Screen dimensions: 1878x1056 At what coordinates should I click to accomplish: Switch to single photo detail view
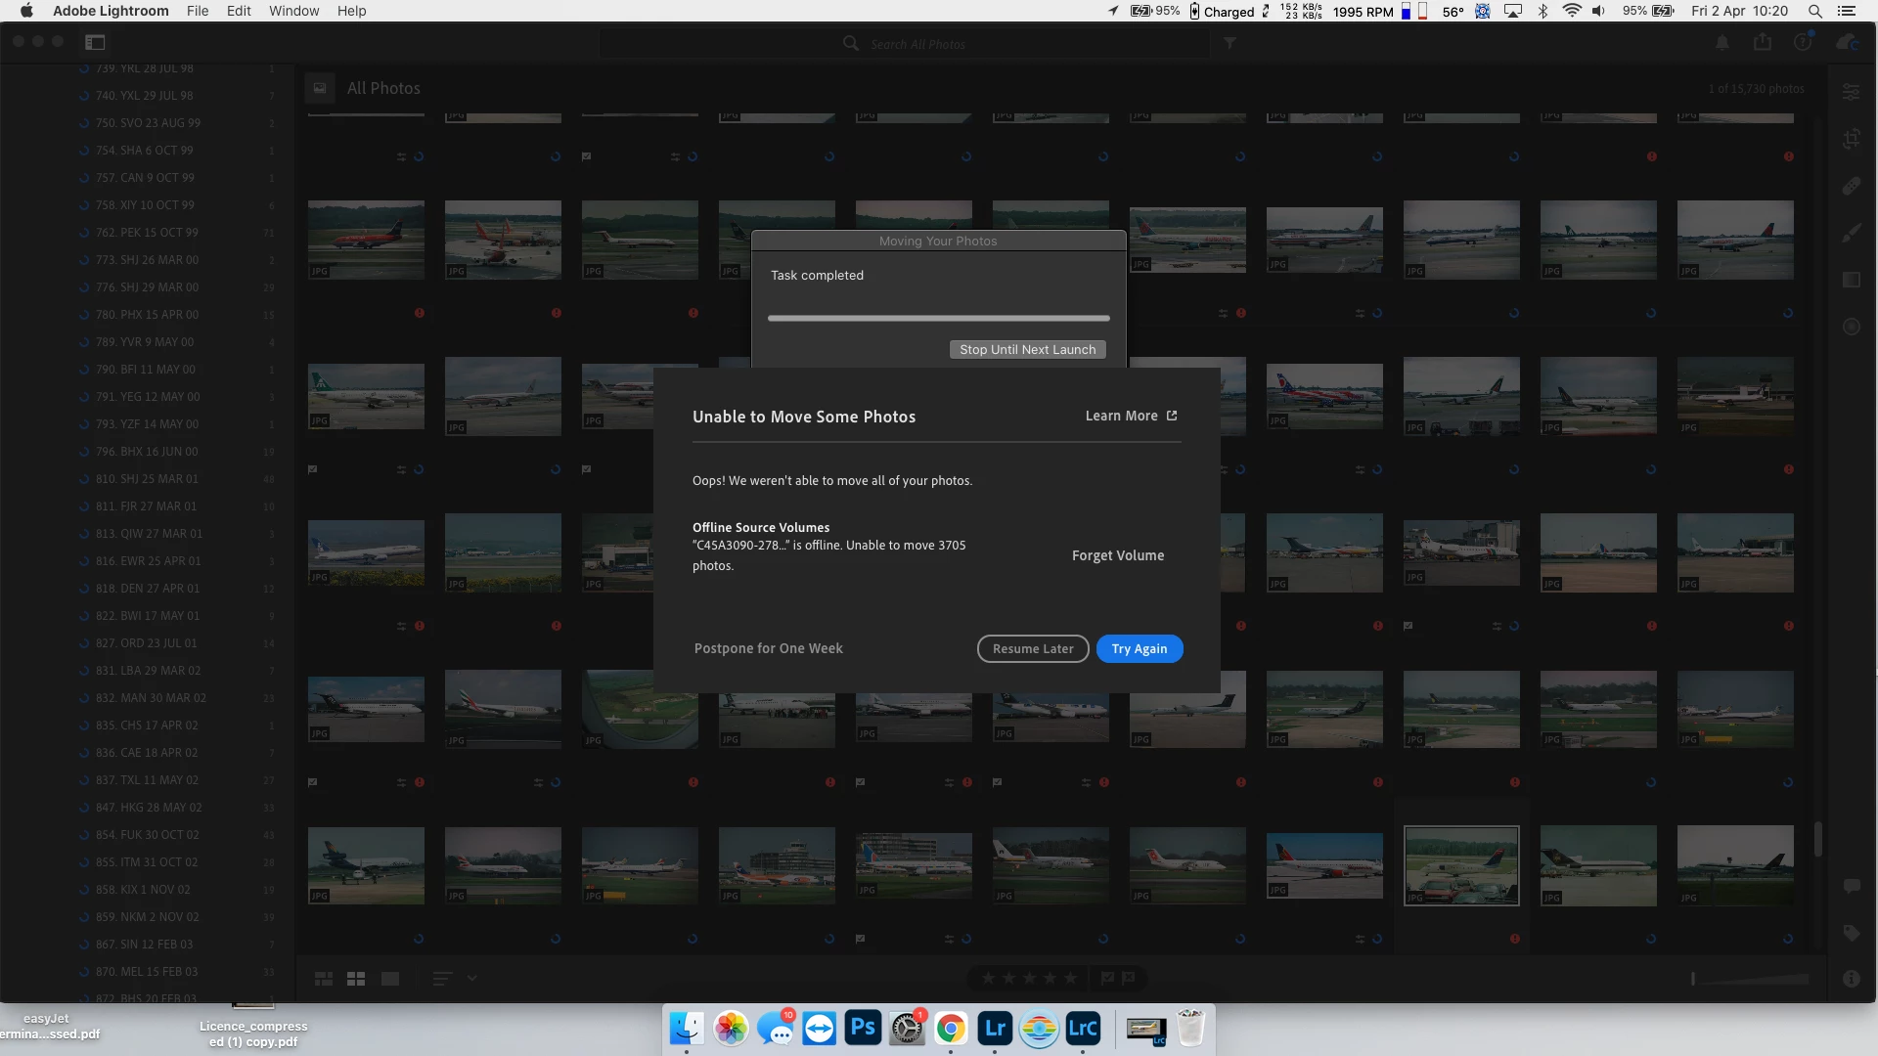pyautogui.click(x=389, y=979)
